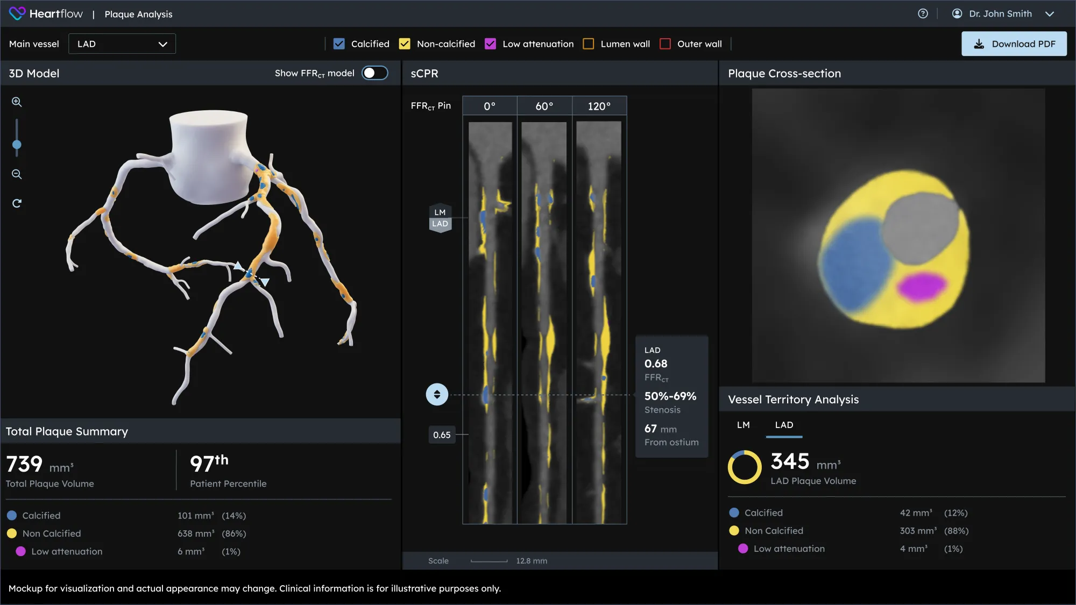The width and height of the screenshot is (1076, 605).
Task: Select the 60° view in the sCPR panel
Action: pos(544,106)
